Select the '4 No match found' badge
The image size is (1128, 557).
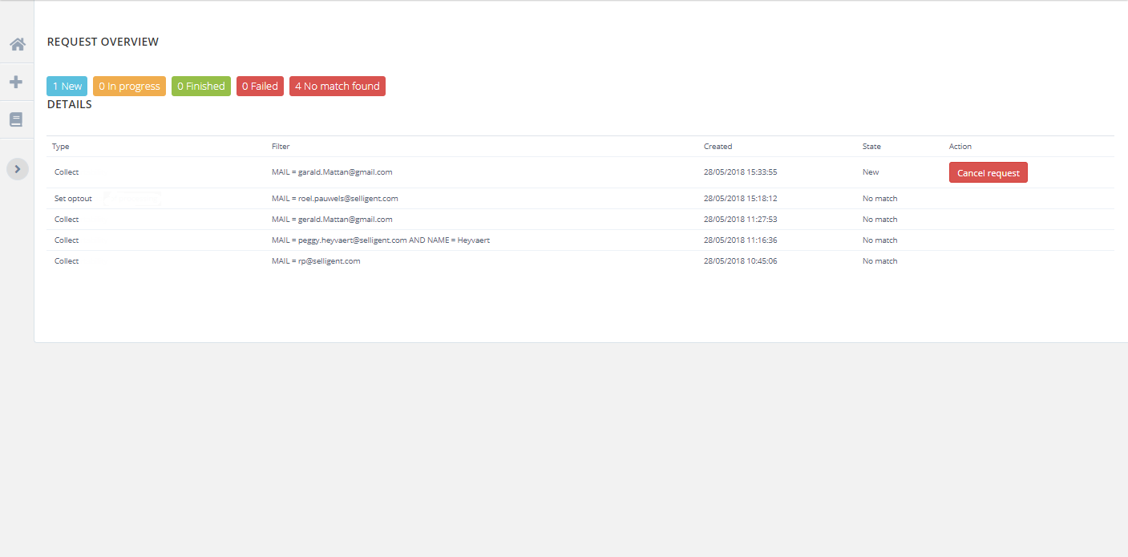pyautogui.click(x=337, y=86)
